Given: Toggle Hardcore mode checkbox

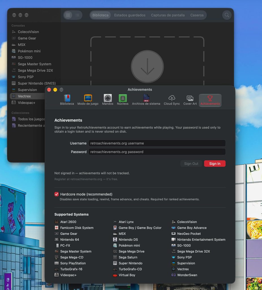Looking at the screenshot, I should tap(57, 194).
